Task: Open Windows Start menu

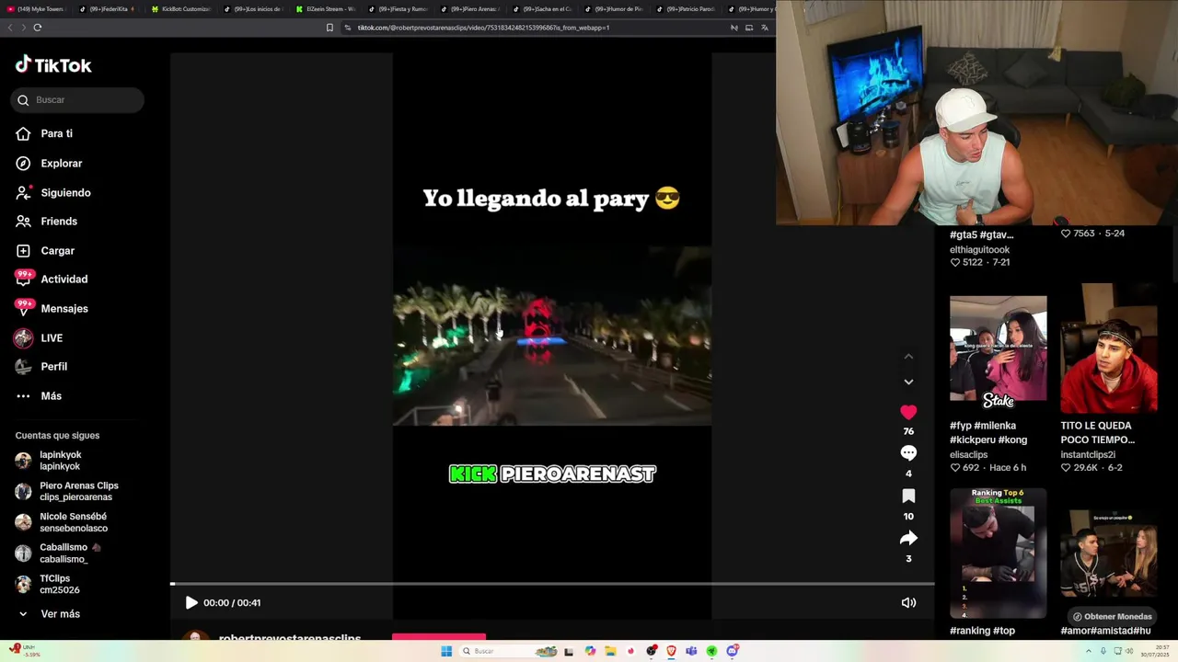Action: pos(446,651)
